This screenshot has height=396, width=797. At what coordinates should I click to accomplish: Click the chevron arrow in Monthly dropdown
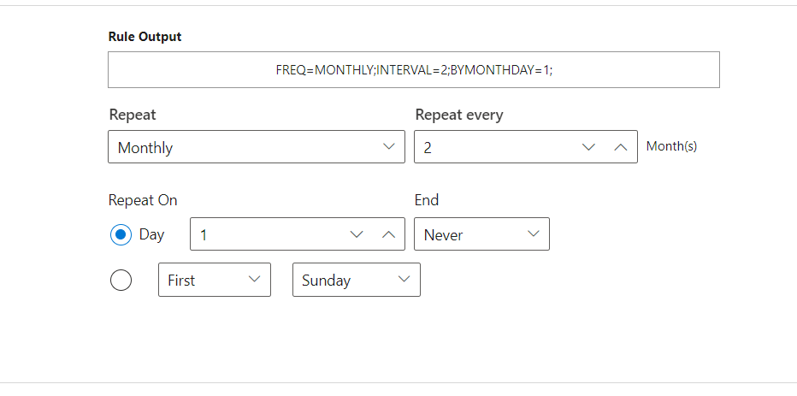point(388,147)
